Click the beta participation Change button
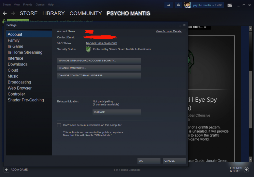This screenshot has height=177, width=254. tap(117, 112)
